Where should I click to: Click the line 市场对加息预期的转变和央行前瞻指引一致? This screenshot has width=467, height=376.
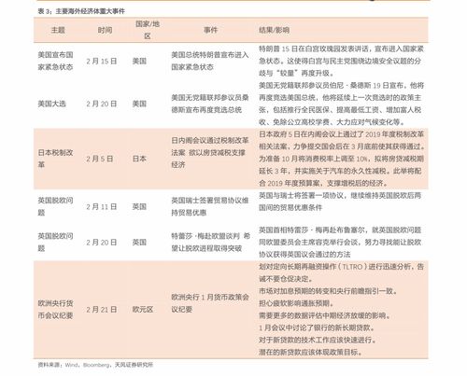[328, 291]
